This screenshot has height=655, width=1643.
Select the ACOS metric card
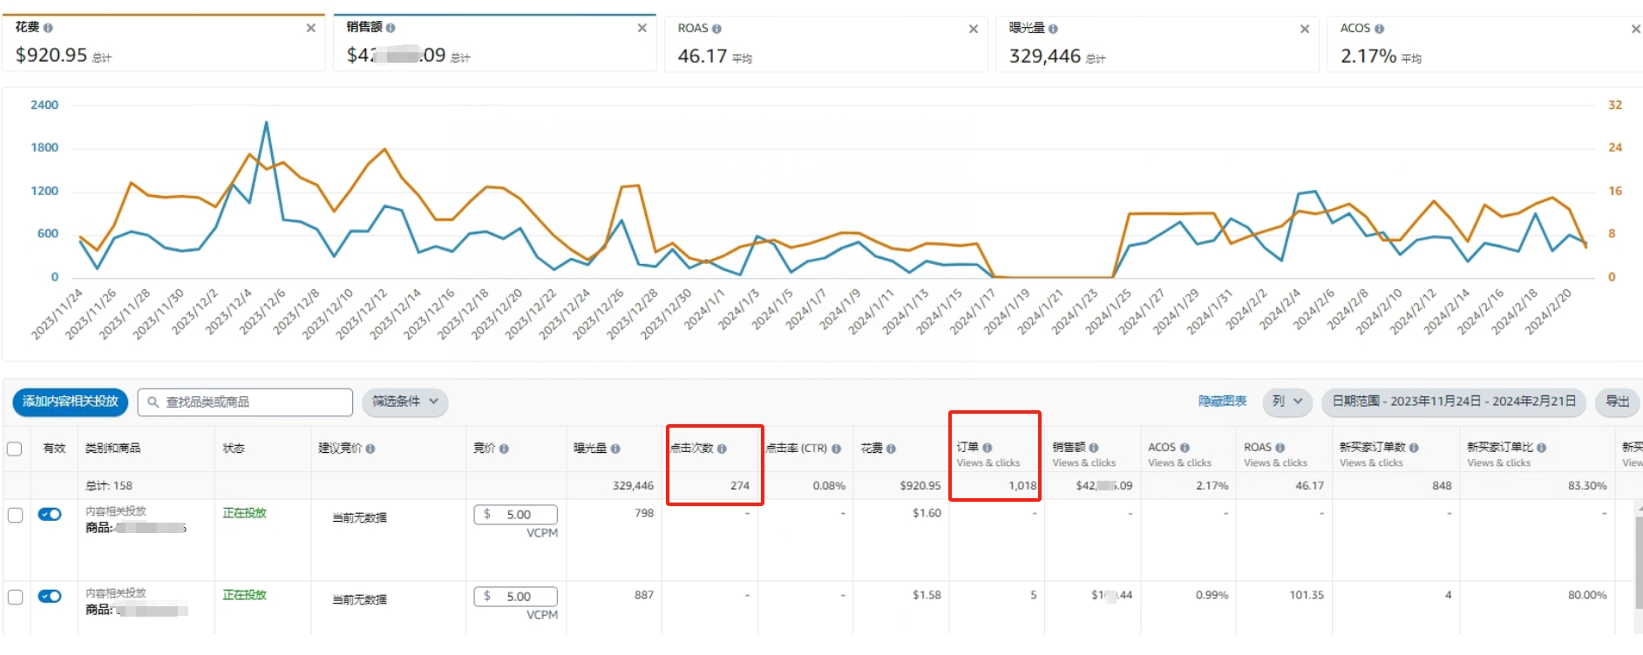tap(1485, 44)
